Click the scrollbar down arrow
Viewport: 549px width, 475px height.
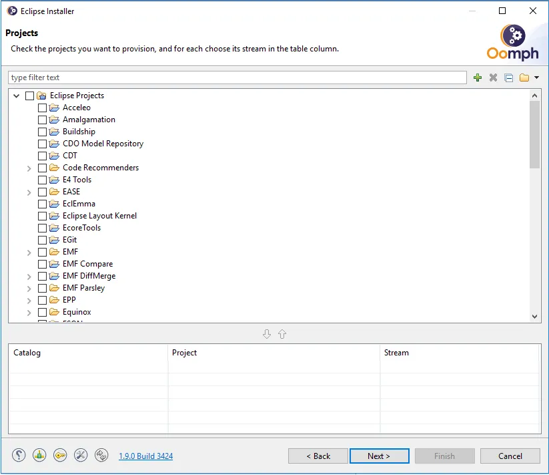534,316
